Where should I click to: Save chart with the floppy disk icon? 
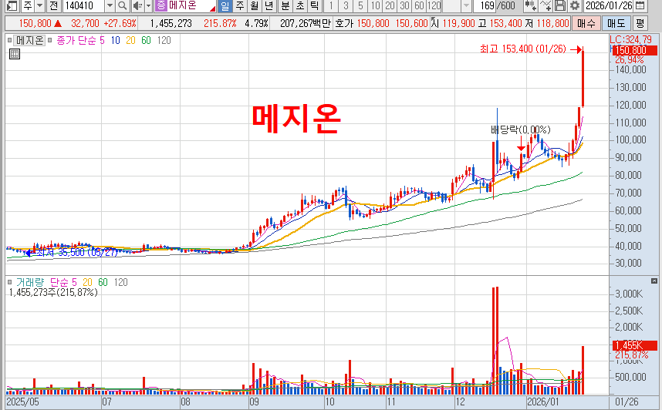pyautogui.click(x=560, y=6)
